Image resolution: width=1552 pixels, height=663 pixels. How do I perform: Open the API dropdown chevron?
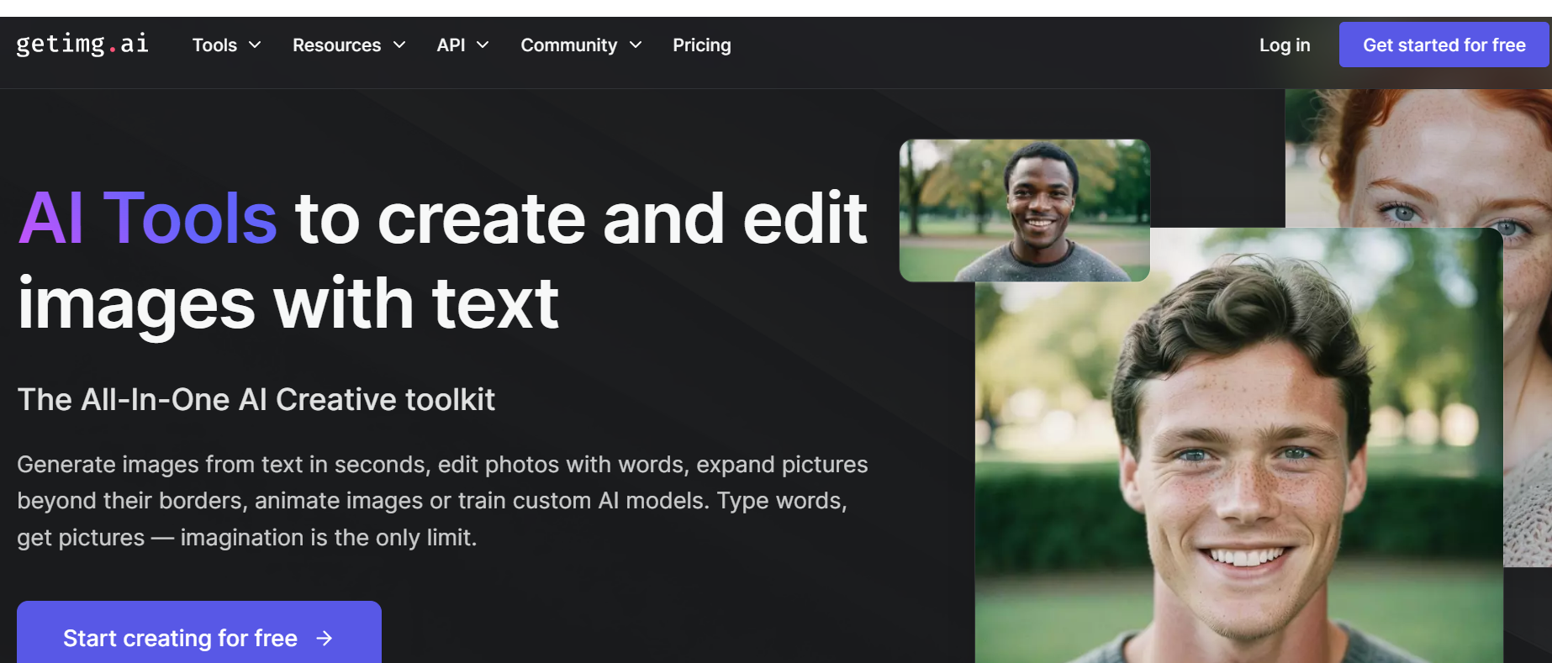(x=483, y=45)
